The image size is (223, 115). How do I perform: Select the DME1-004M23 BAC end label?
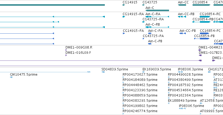(x=211, y=47)
